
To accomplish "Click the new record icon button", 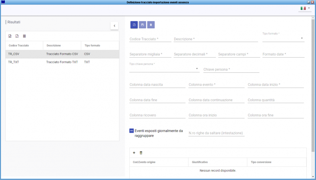I will tap(134, 25).
